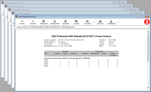Click the BSNR value 181111100
This screenshot has width=151, height=92.
click(112, 46)
